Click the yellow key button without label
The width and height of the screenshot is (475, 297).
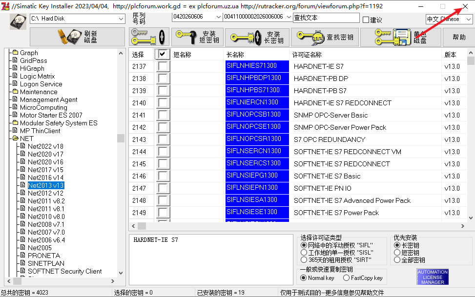(149, 37)
